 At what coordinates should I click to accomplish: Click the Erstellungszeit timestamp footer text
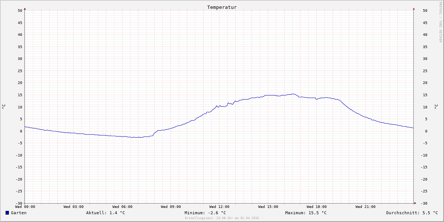pos(222,218)
